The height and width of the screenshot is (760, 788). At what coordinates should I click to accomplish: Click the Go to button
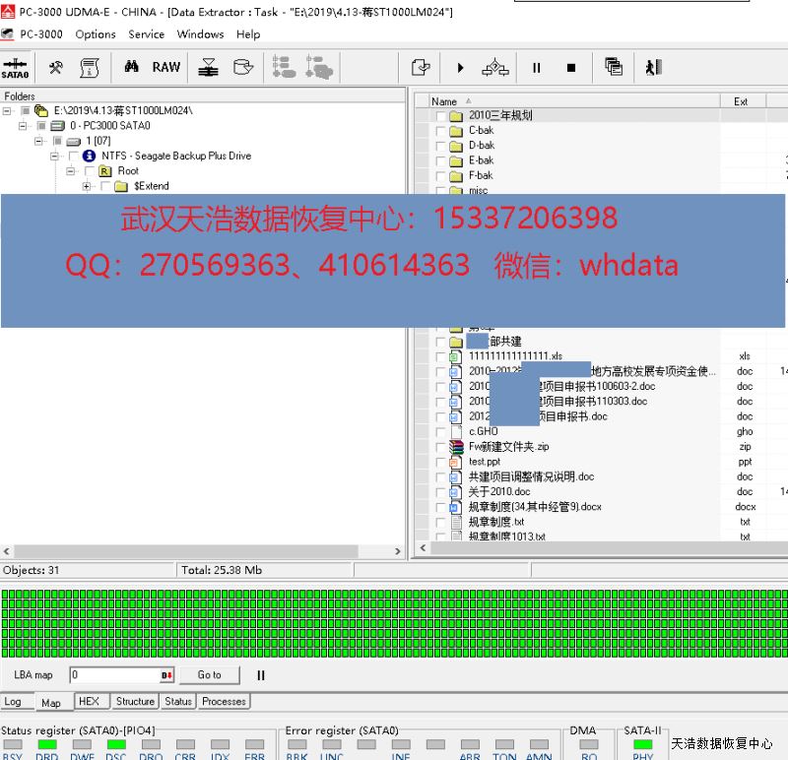(x=209, y=675)
